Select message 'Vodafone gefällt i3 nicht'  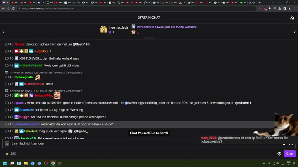(x=61, y=65)
